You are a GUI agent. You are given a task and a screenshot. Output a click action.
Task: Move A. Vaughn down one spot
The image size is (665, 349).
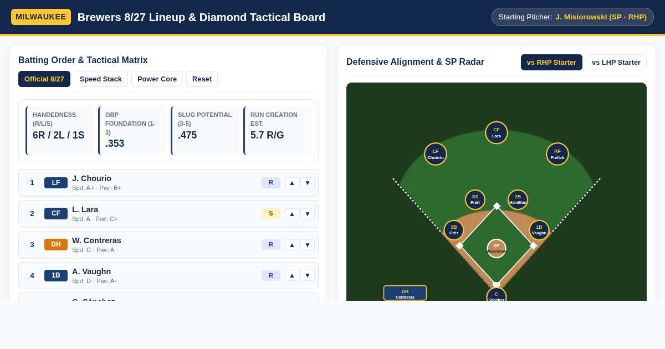(308, 275)
